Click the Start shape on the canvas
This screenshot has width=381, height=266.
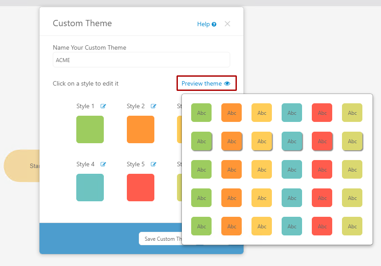pyautogui.click(x=21, y=166)
